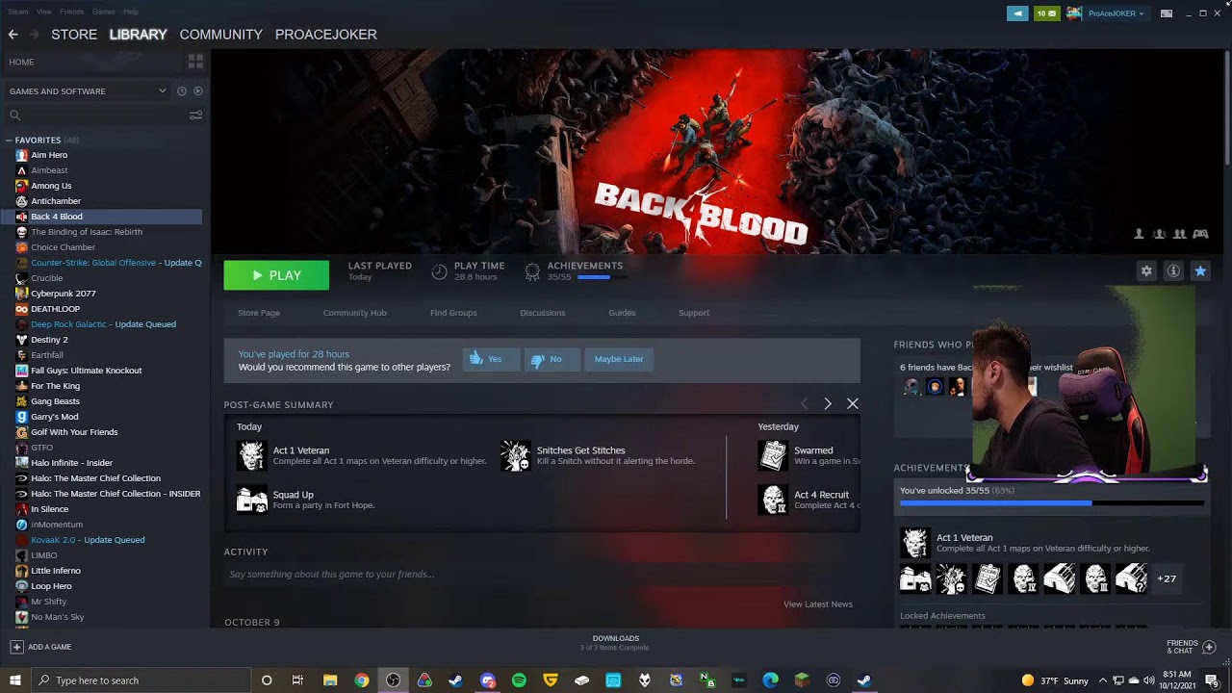Click the clipboard checkmark achievement thumbnail
Image resolution: width=1232 pixels, height=693 pixels.
(x=988, y=578)
